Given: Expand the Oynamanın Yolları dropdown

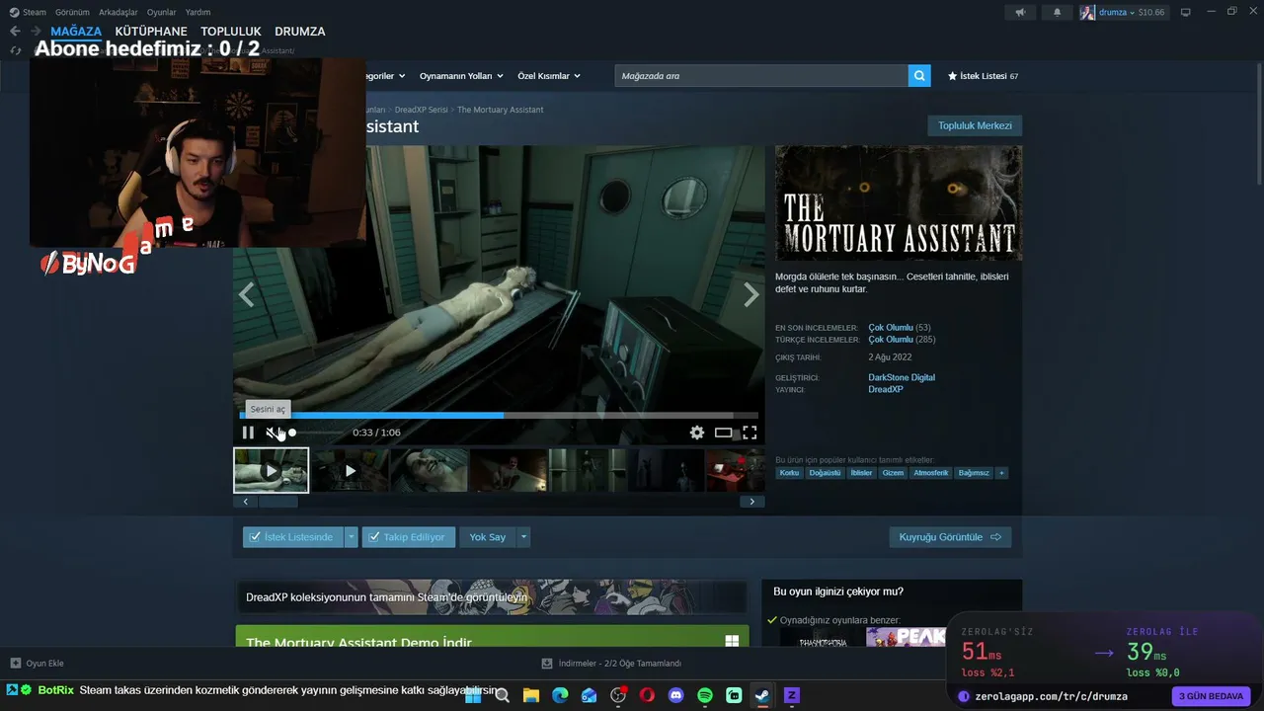Looking at the screenshot, I should tap(461, 76).
